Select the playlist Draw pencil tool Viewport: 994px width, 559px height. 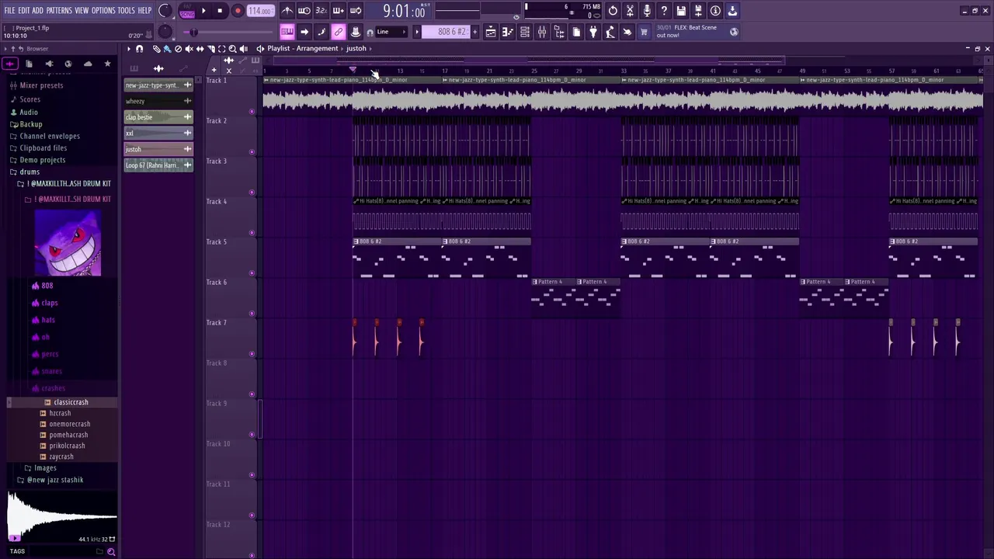[156, 48]
